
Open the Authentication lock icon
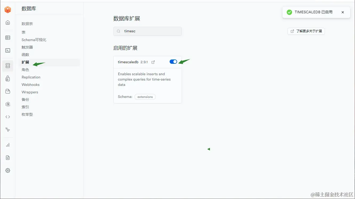[x=8, y=78]
